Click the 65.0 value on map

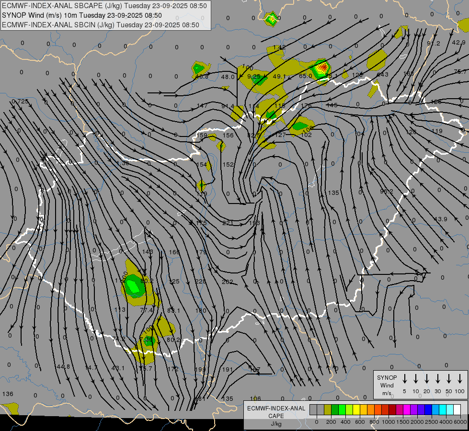pos(305,76)
